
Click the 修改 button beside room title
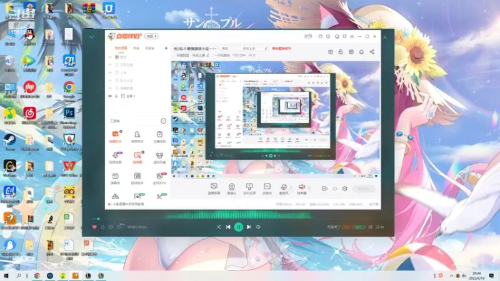[225, 49]
